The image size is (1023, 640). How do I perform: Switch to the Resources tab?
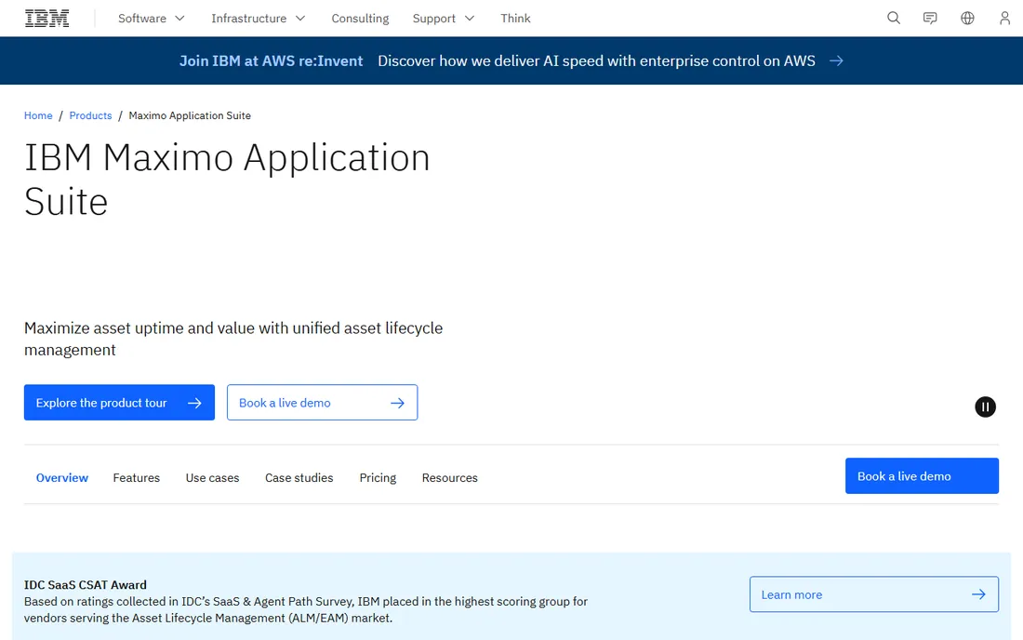coord(449,477)
